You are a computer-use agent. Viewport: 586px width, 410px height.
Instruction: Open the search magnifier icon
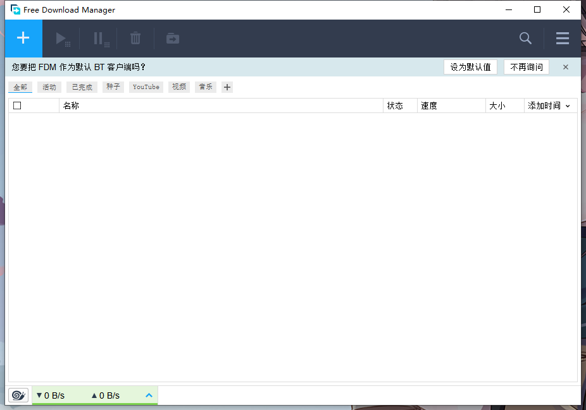click(x=525, y=38)
